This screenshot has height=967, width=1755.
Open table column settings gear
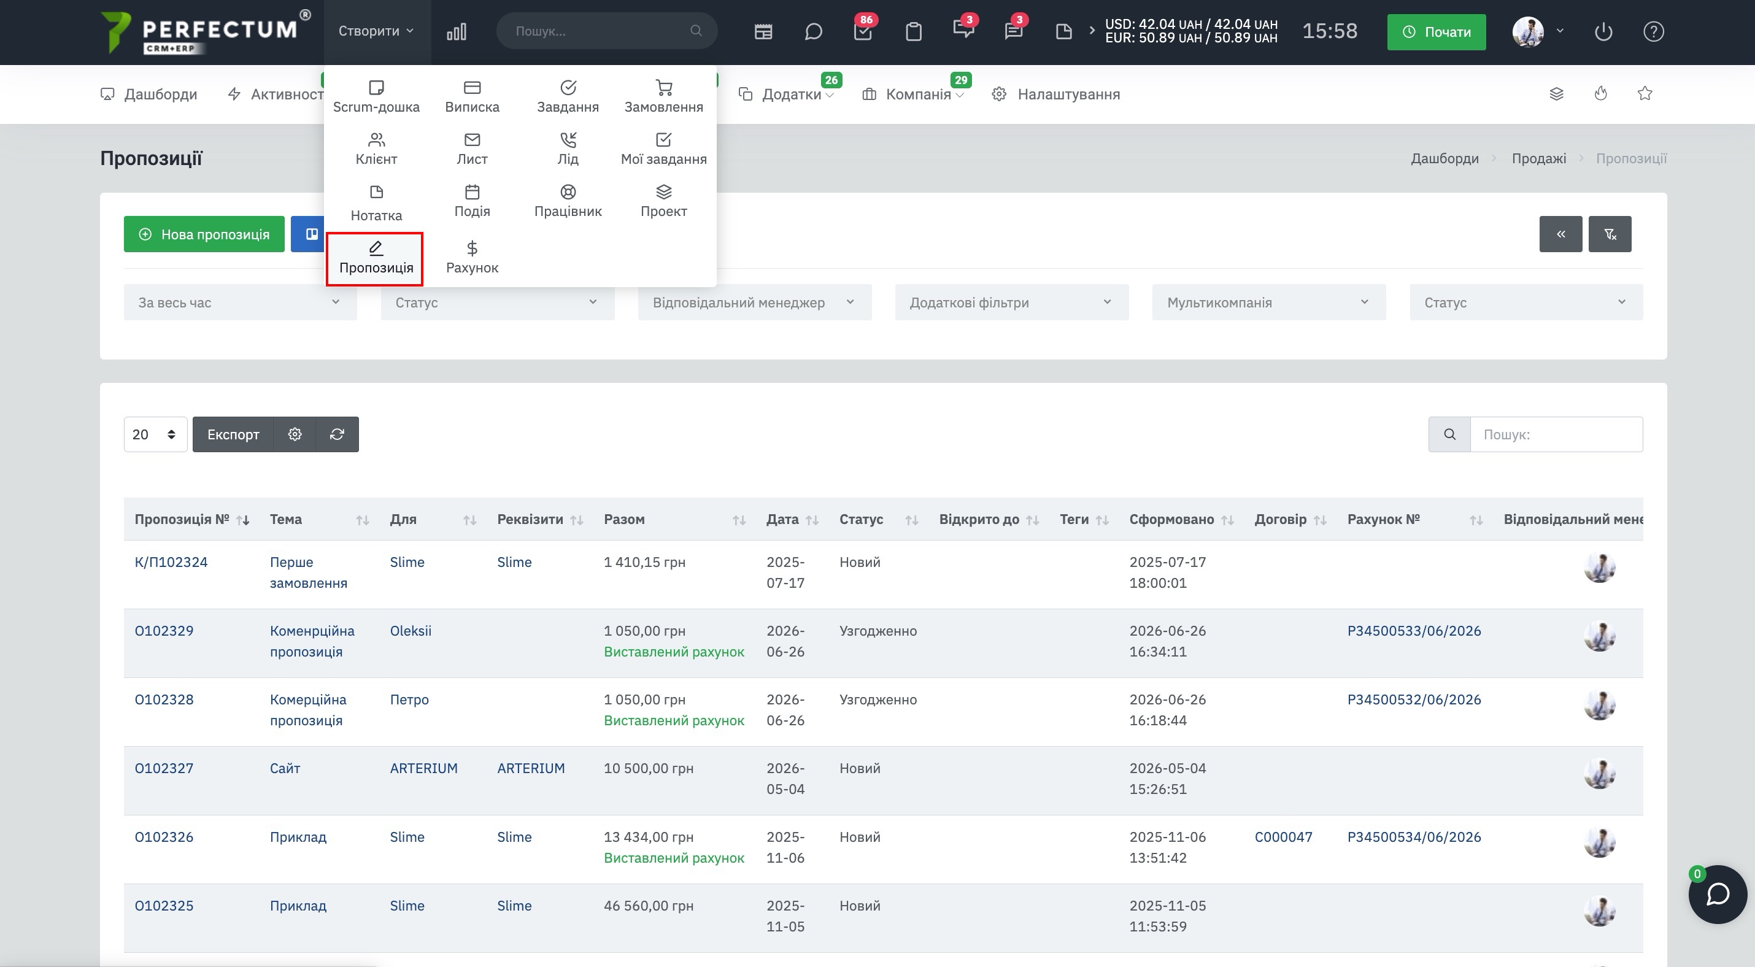pos(295,434)
